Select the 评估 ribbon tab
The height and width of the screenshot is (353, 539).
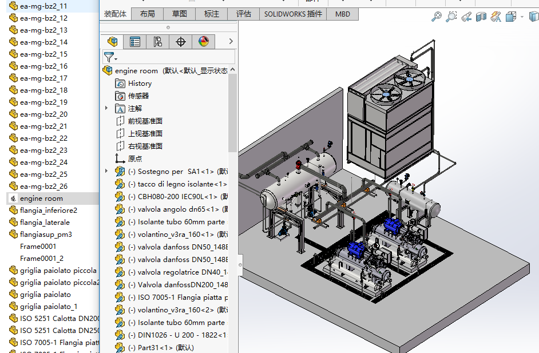point(243,14)
